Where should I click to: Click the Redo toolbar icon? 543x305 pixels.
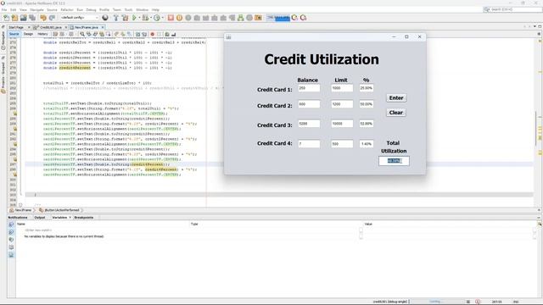click(52, 18)
